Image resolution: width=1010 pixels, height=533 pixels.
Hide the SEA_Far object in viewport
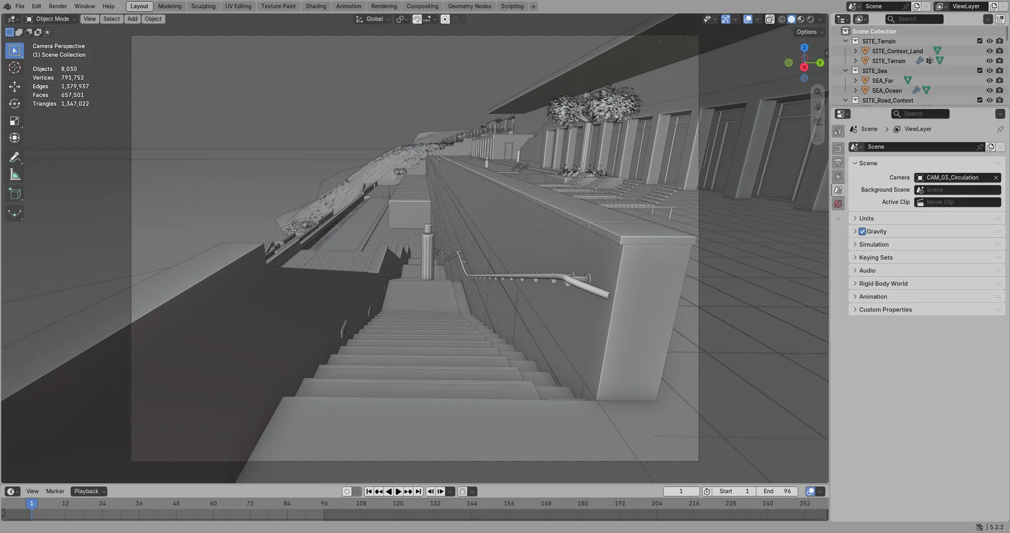pyautogui.click(x=989, y=81)
